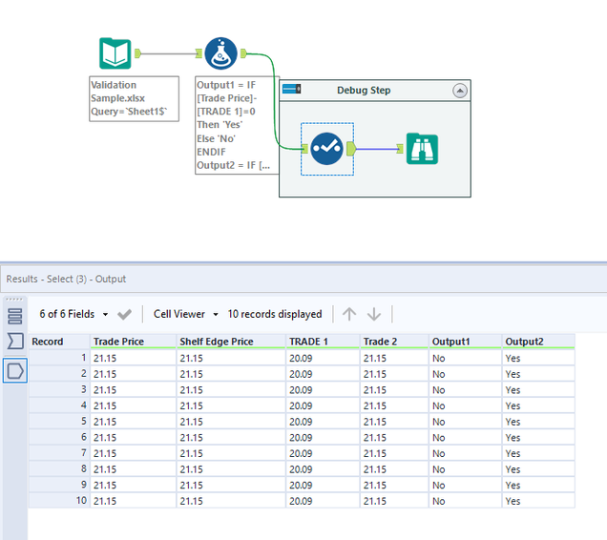Select the Input Data tool icon
The width and height of the screenshot is (607, 540).
(115, 54)
